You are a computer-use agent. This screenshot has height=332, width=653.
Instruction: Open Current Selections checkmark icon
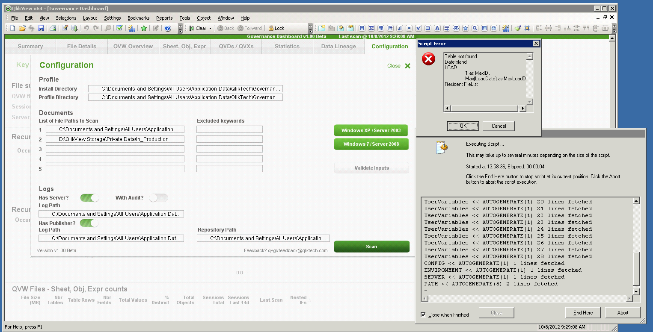click(x=119, y=28)
